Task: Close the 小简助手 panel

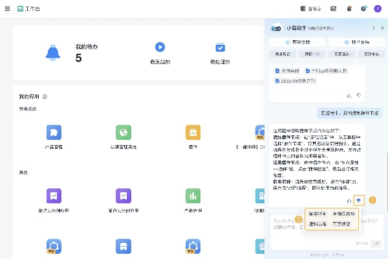Action: coord(382,28)
